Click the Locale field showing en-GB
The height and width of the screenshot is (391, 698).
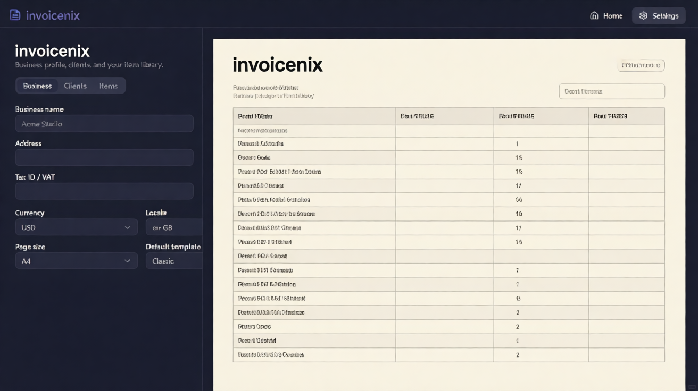(174, 227)
